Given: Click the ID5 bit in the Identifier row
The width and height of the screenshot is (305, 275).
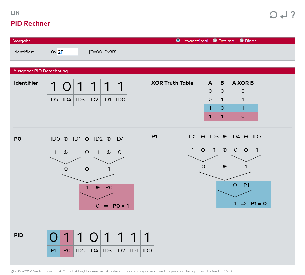Looking at the screenshot, I should tap(54, 87).
